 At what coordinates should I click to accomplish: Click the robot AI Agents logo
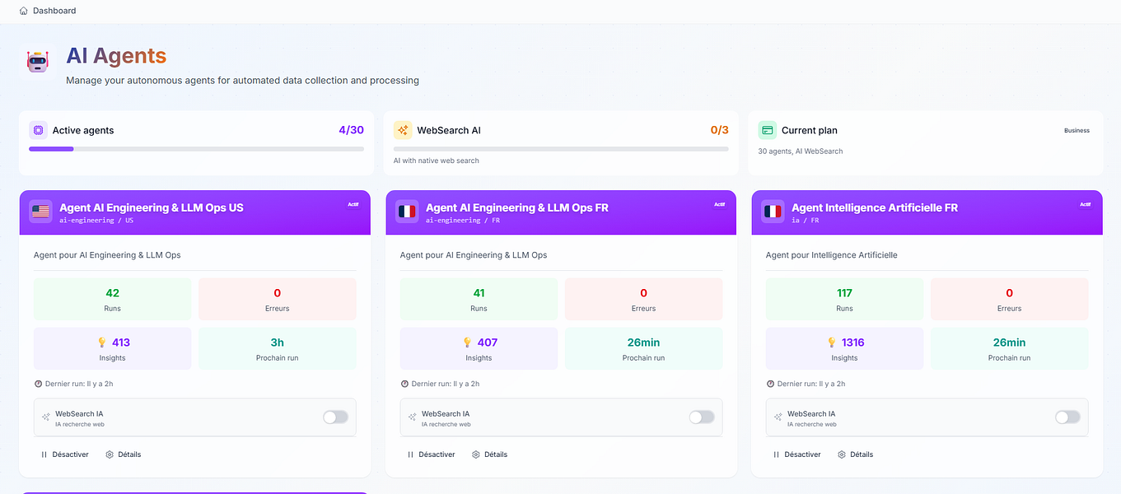click(38, 62)
